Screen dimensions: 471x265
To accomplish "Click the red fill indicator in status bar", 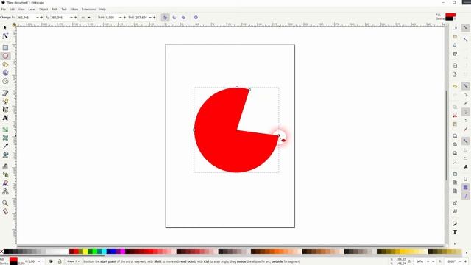I will 13,259.
